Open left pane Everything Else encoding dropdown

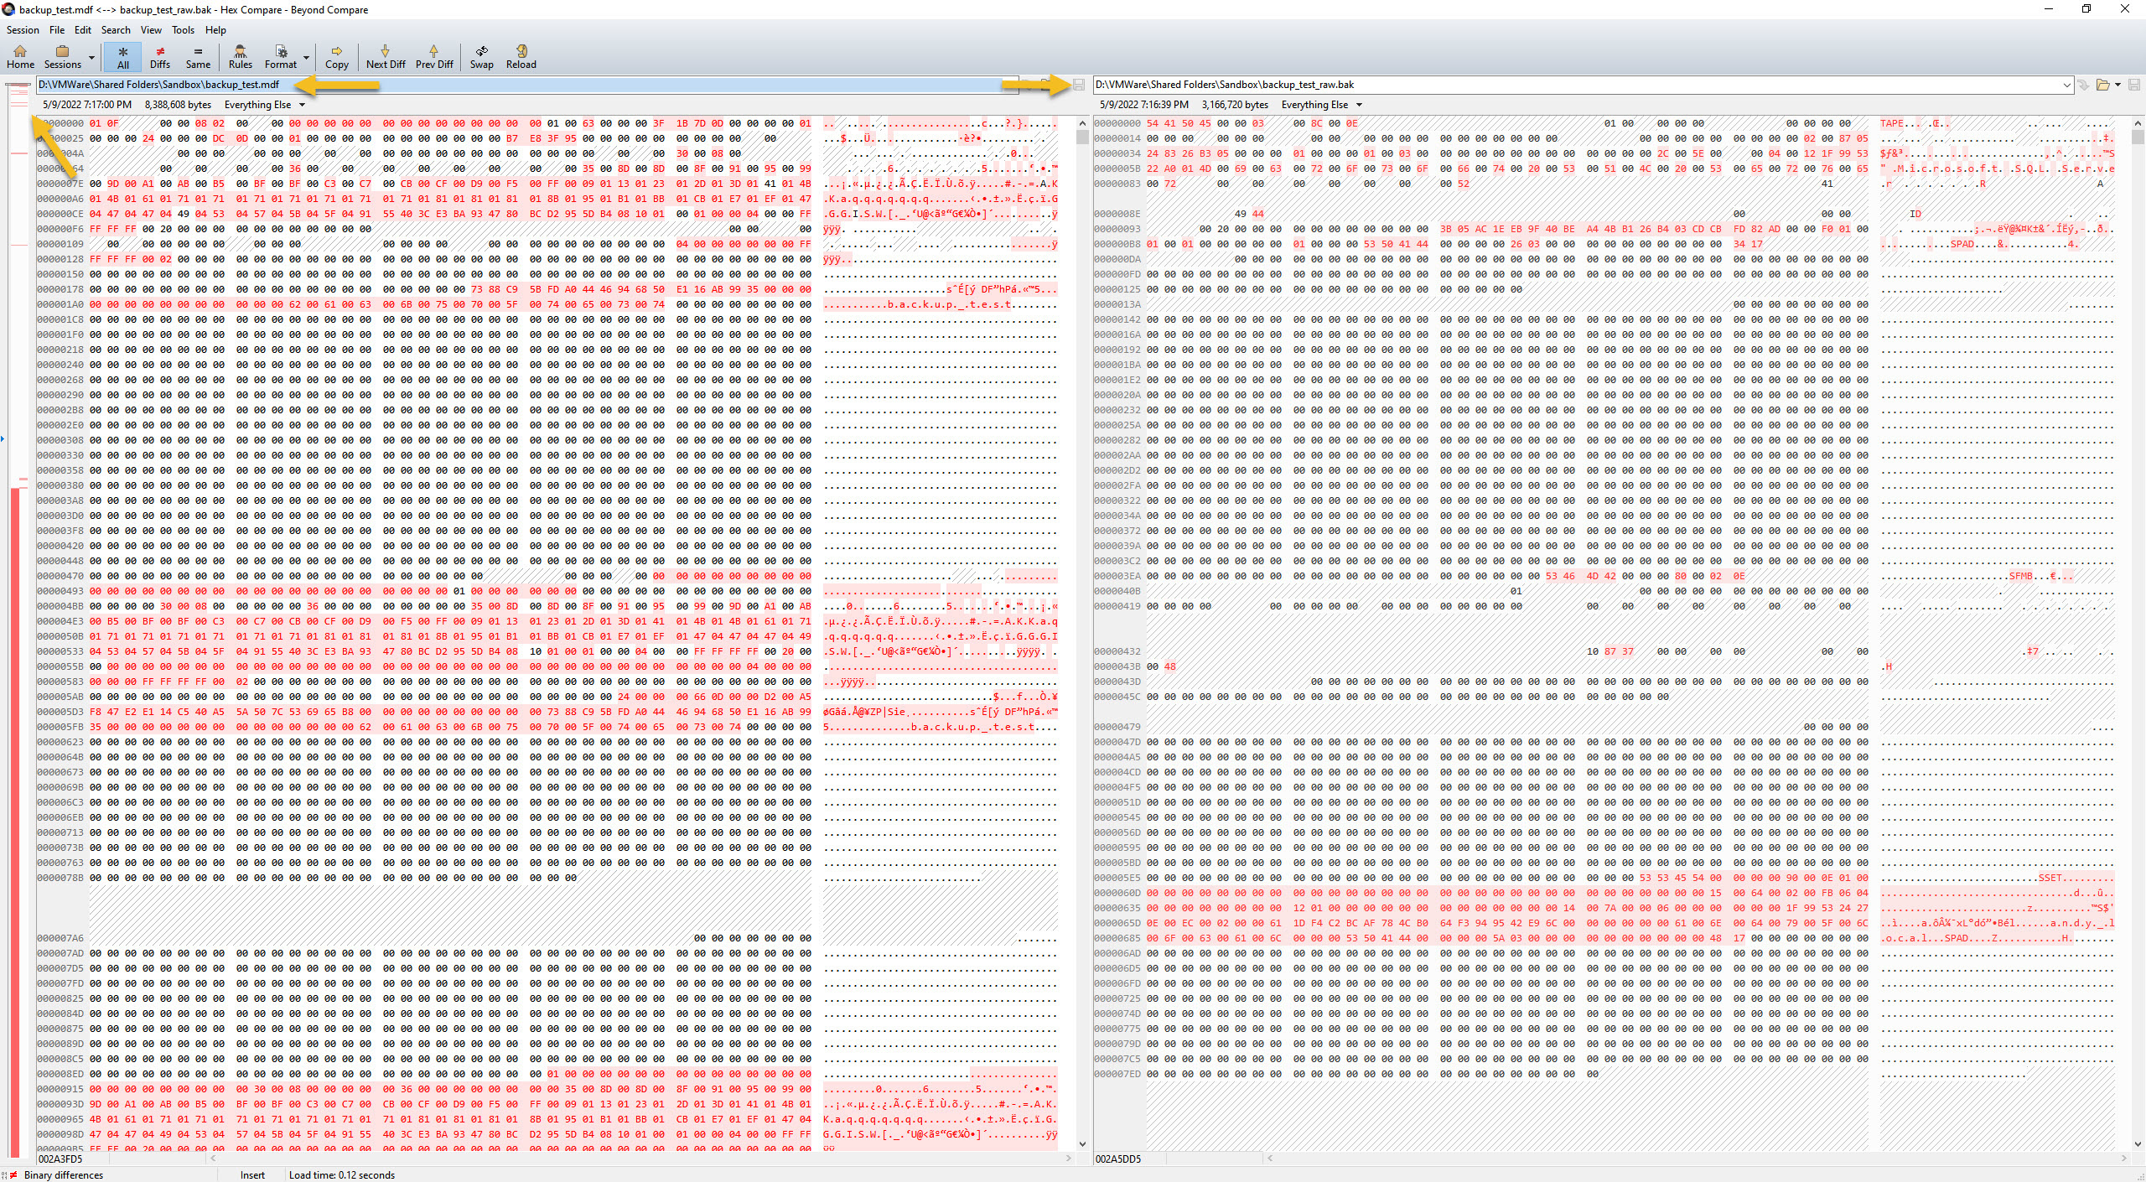click(x=302, y=105)
